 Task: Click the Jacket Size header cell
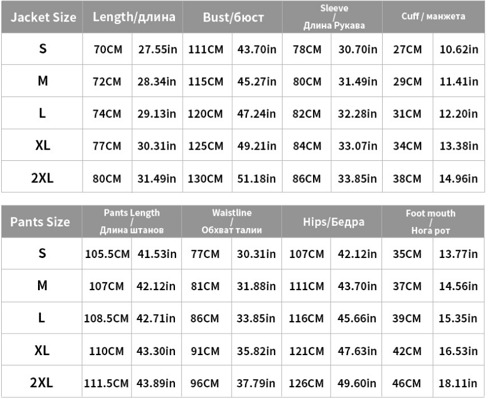click(43, 17)
